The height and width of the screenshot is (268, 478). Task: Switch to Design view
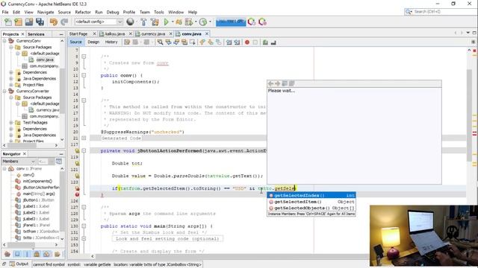point(93,42)
